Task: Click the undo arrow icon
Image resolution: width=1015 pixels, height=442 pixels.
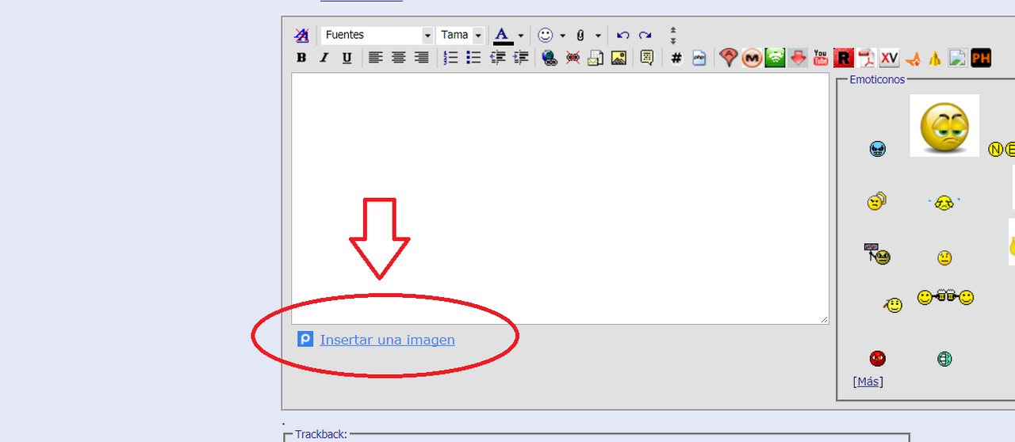Action: tap(622, 35)
